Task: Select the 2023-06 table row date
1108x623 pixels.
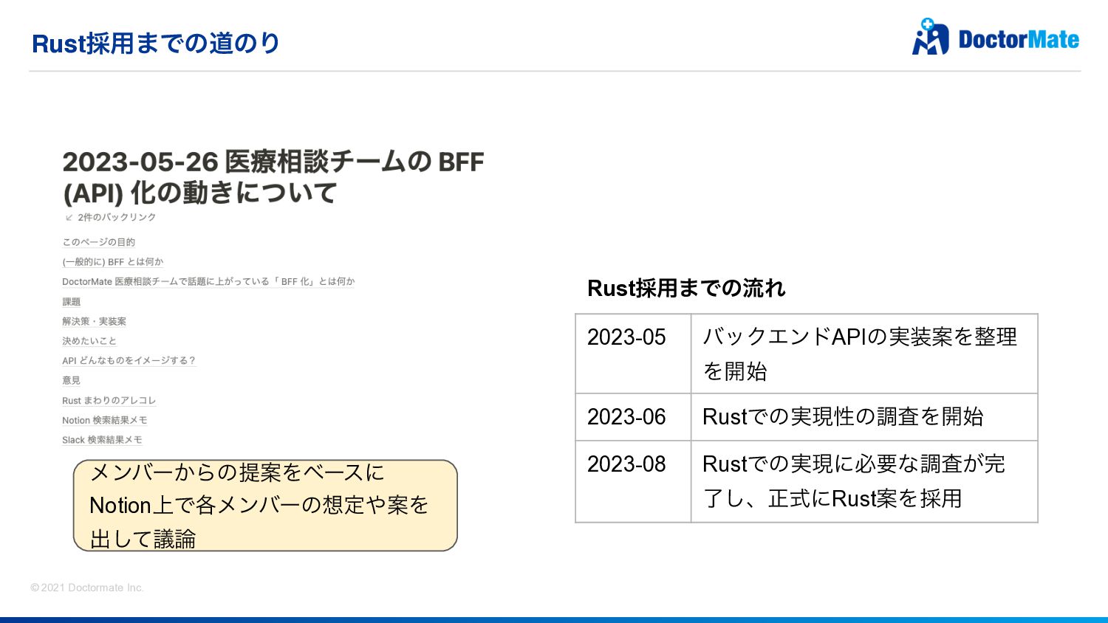Action: 627,417
